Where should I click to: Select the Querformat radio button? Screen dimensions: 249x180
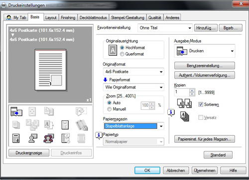(x=122, y=54)
